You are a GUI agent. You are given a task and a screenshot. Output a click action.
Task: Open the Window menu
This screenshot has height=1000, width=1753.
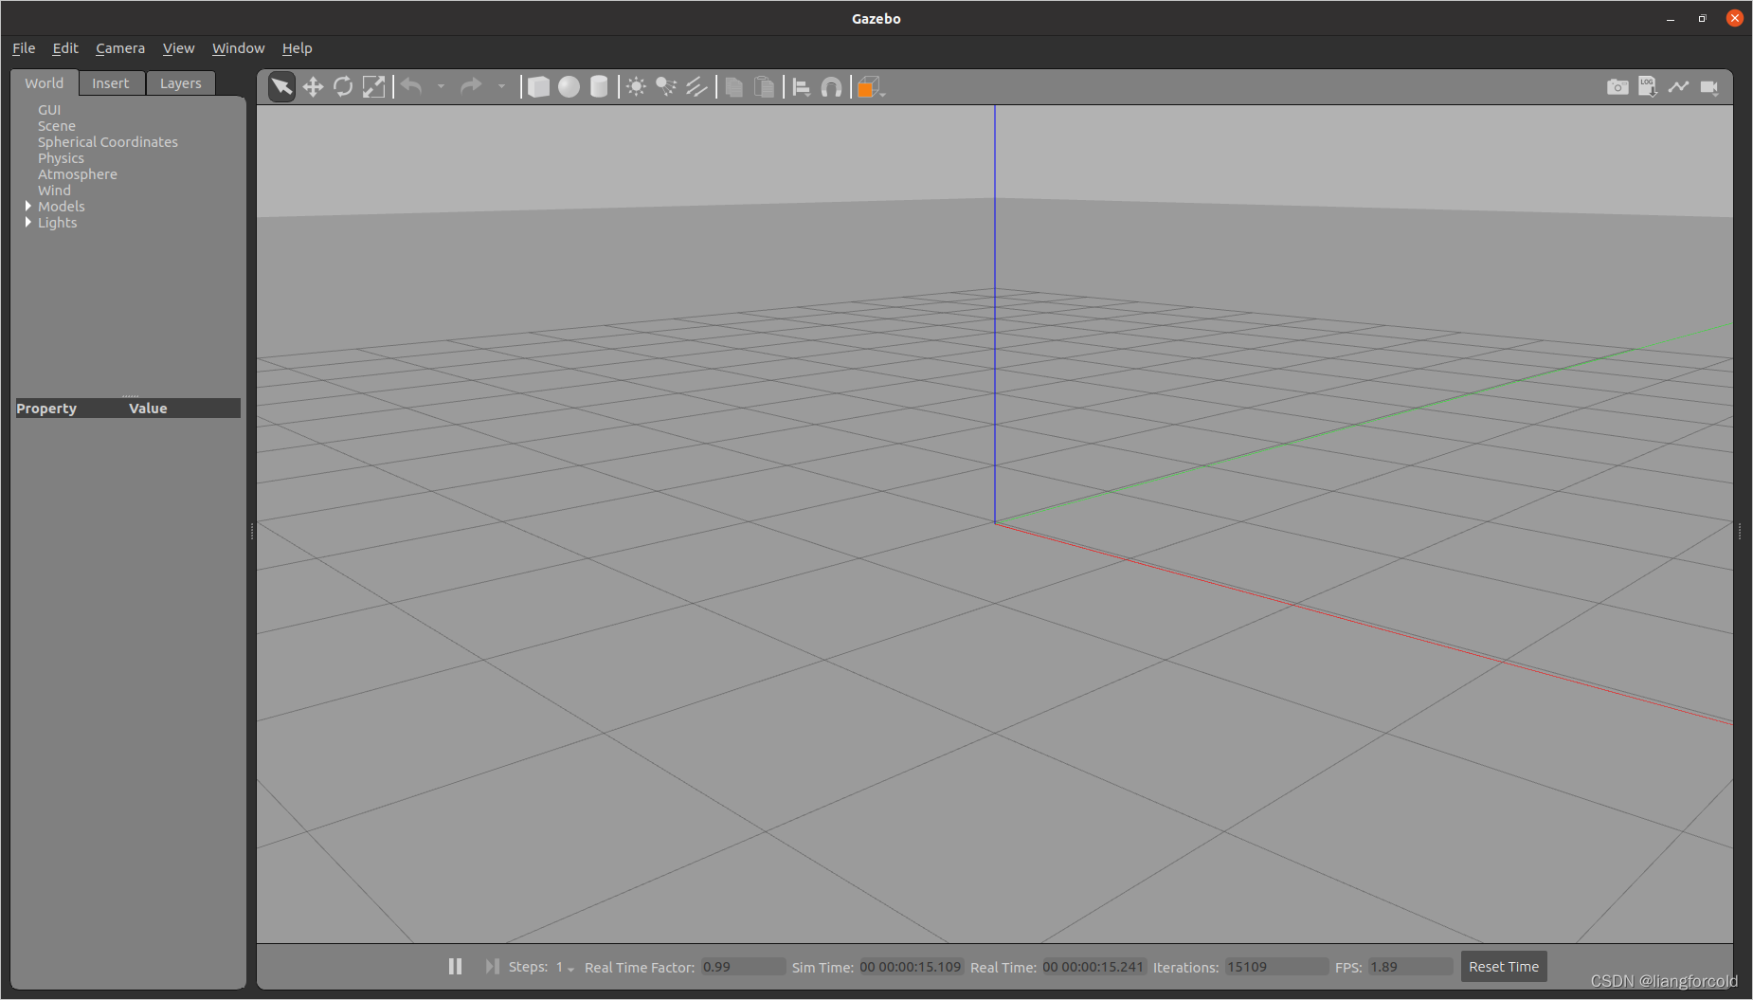coord(238,48)
